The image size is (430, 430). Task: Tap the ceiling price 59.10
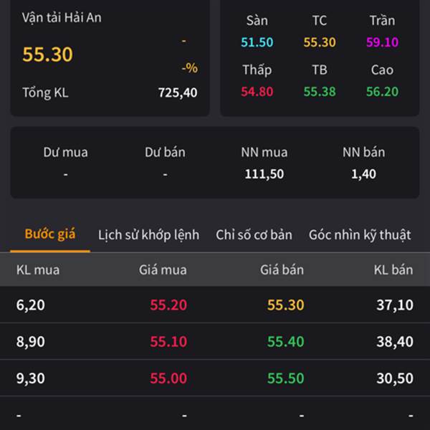382,42
